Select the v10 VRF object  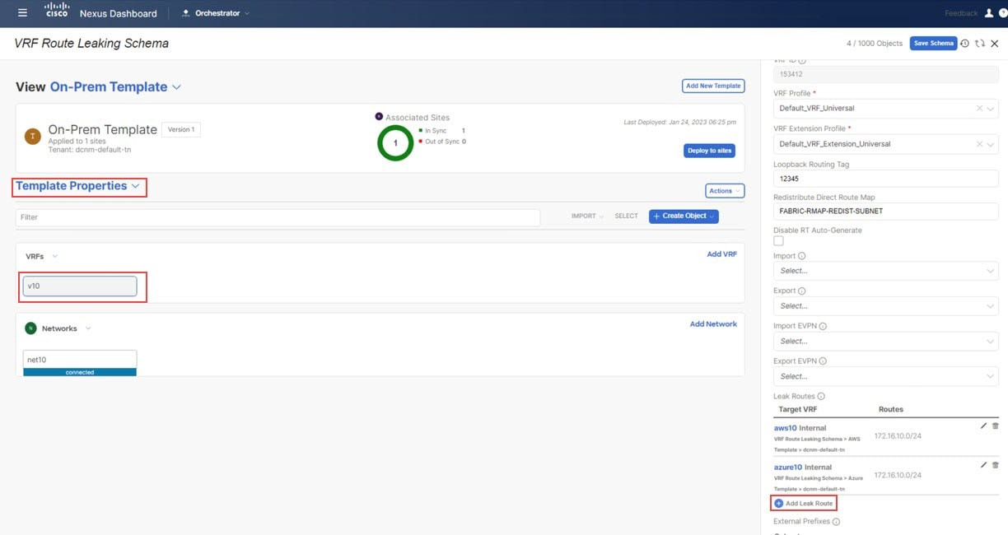[80, 286]
